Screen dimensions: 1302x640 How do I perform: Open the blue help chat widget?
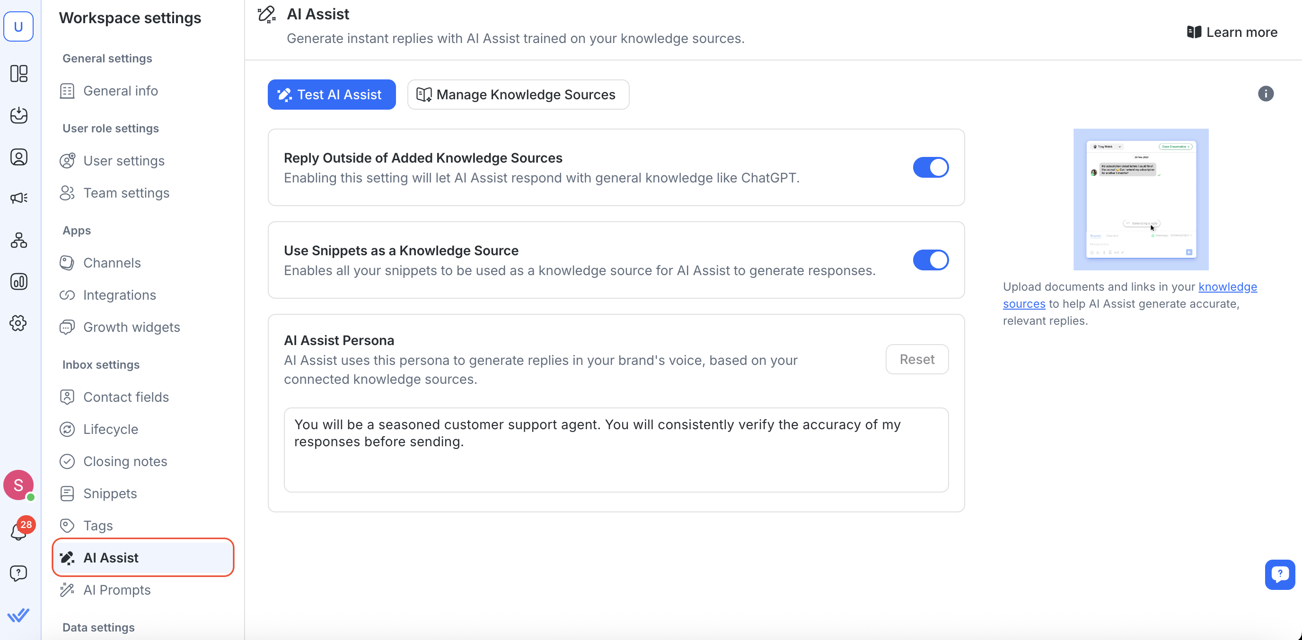click(1279, 574)
